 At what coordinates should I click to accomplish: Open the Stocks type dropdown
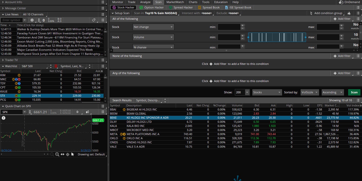267,92
